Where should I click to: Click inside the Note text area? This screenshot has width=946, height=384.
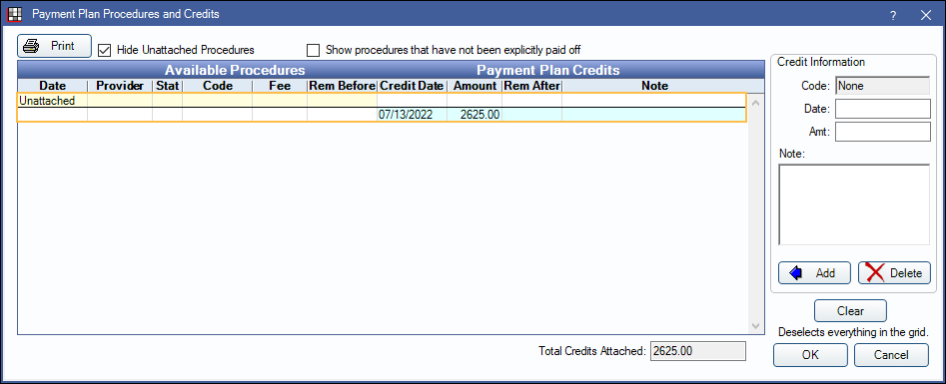[x=854, y=204]
